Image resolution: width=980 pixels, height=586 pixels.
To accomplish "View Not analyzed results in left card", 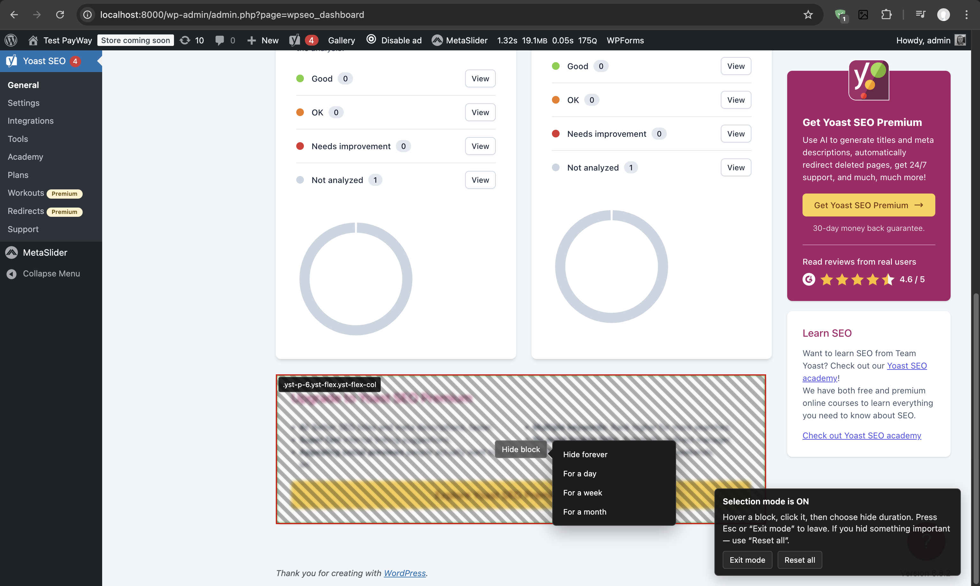I will pos(480,180).
